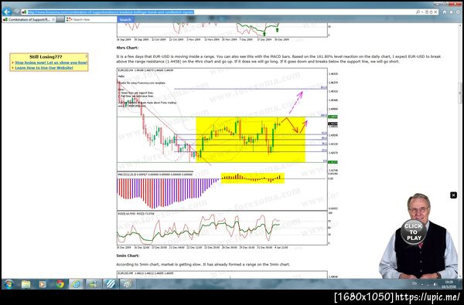Click the 4hrs EUR-USD chart image

point(227,158)
